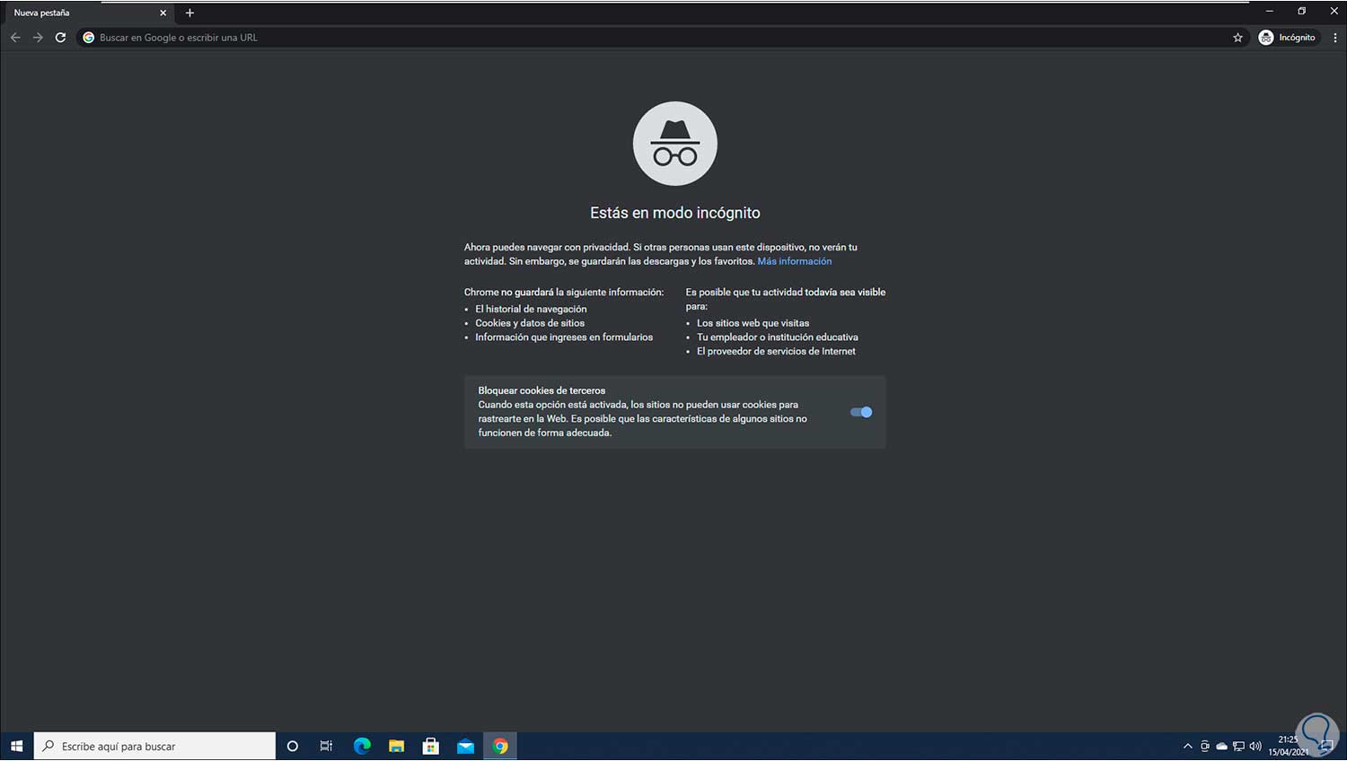Click the Google logo in address bar
Viewport: 1347px width, 761px height.
pyautogui.click(x=89, y=38)
